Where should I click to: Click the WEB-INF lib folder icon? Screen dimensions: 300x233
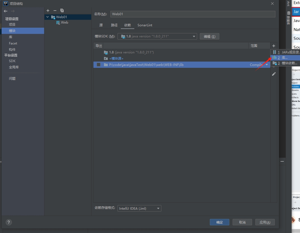tap(106, 65)
